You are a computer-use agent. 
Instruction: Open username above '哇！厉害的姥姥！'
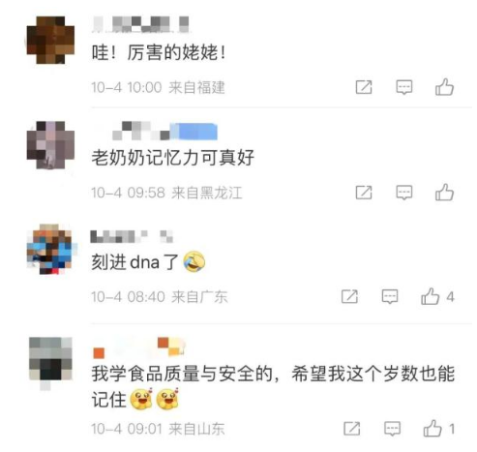[x=141, y=24]
